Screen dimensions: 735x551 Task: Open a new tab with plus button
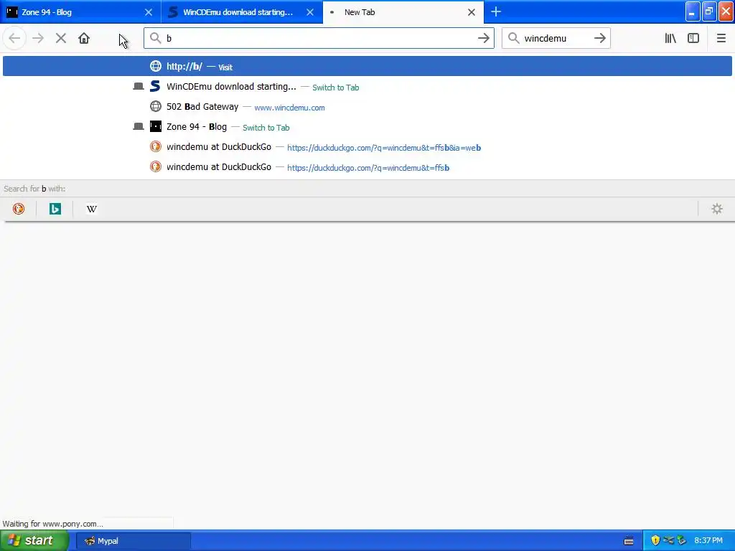(496, 11)
